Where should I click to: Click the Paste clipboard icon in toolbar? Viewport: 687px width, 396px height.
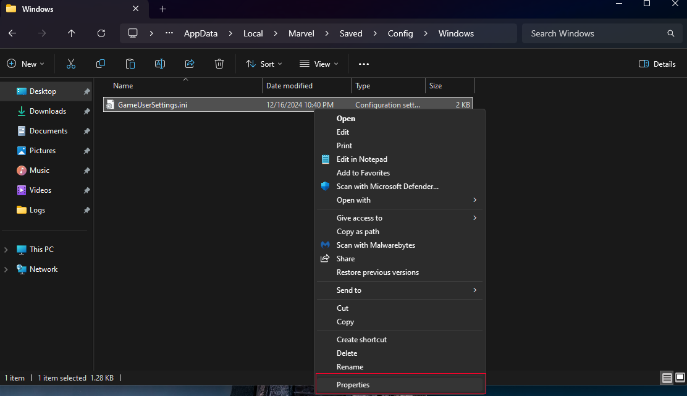pos(130,64)
